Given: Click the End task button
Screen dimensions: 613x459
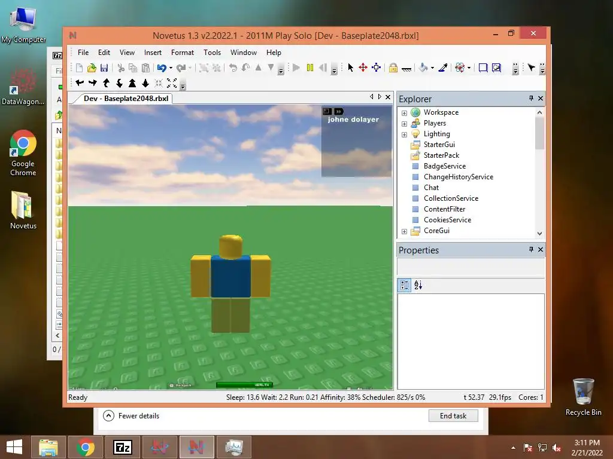Looking at the screenshot, I should pyautogui.click(x=453, y=416).
